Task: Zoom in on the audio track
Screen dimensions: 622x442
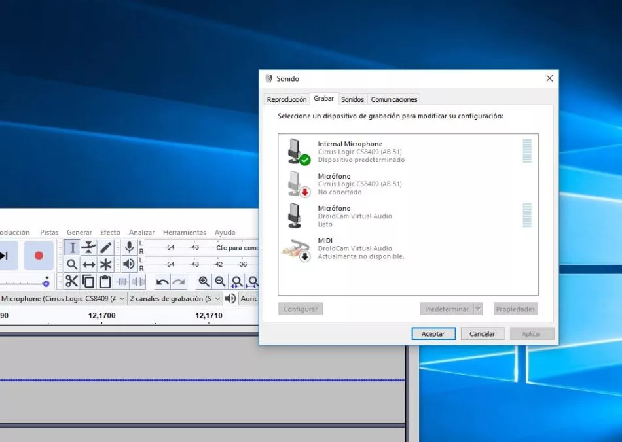Action: pyautogui.click(x=204, y=280)
